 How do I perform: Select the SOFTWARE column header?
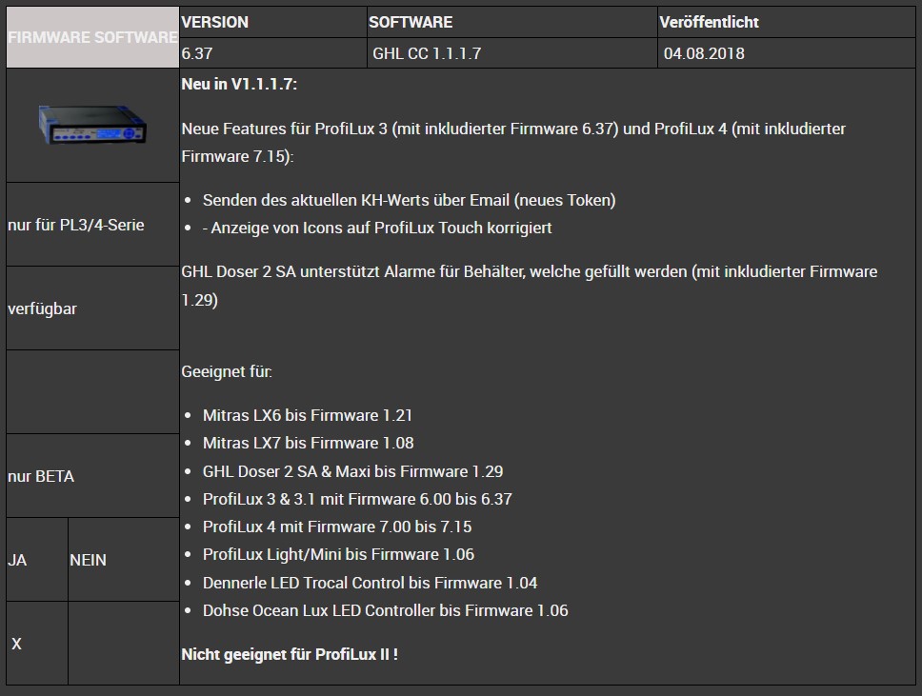[x=411, y=22]
